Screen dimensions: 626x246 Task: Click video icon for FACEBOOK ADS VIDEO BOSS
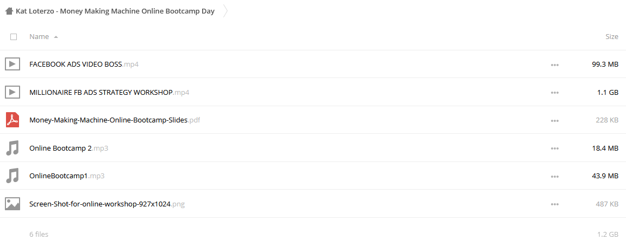pos(12,64)
